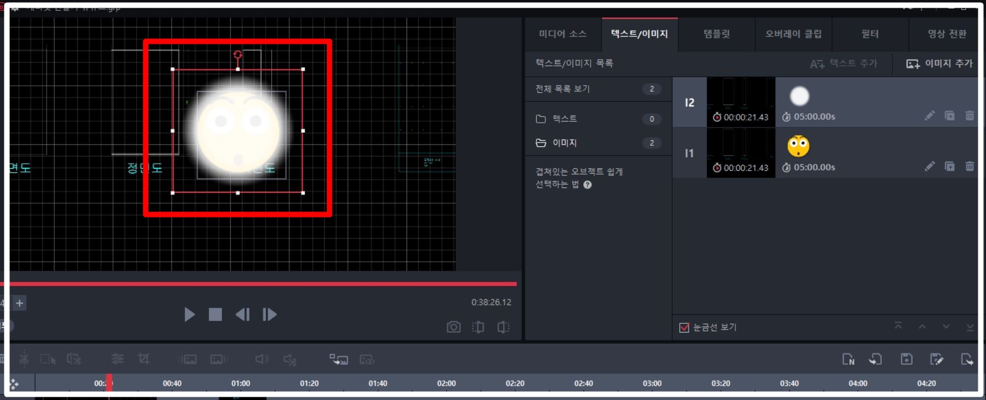Click the audio split speaker-scissors icon
Image resolution: width=986 pixels, height=400 pixels.
[x=290, y=359]
